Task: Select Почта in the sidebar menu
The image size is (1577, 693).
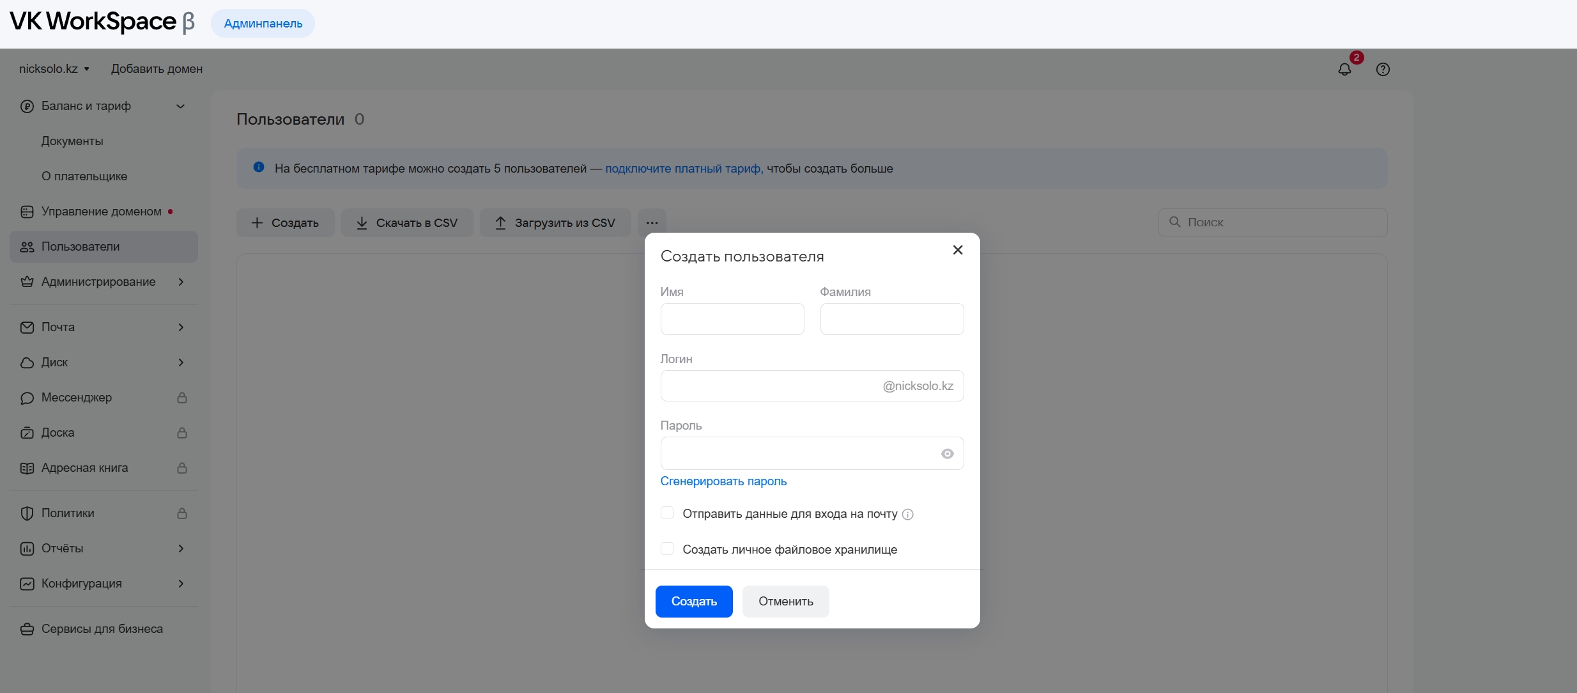Action: [x=58, y=327]
